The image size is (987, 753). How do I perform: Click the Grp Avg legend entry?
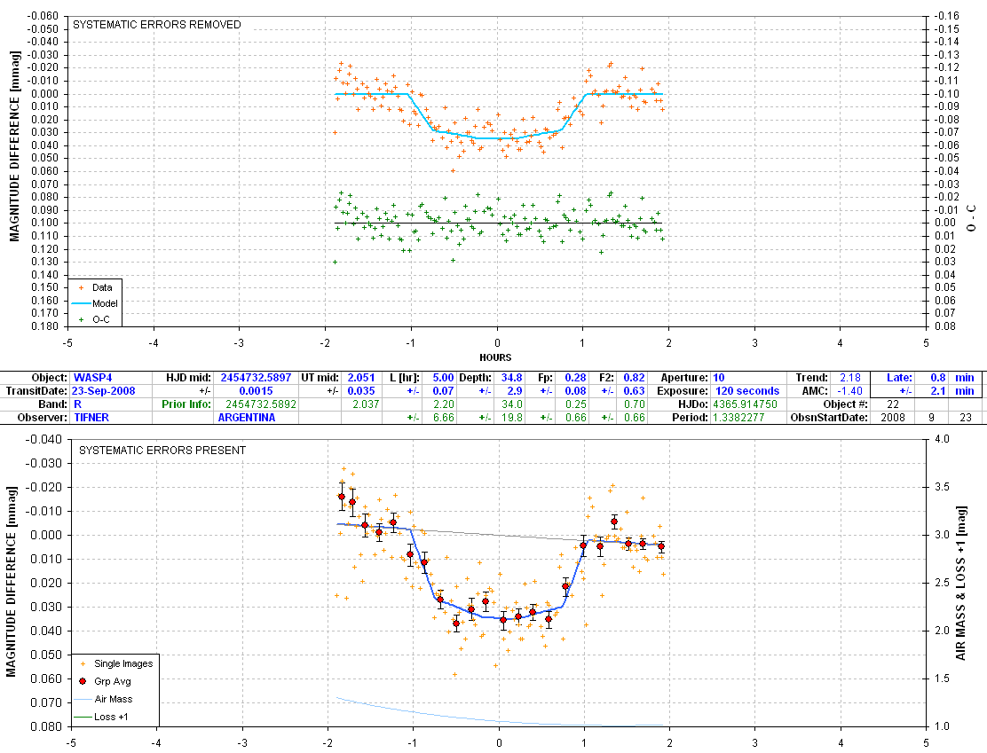(105, 681)
